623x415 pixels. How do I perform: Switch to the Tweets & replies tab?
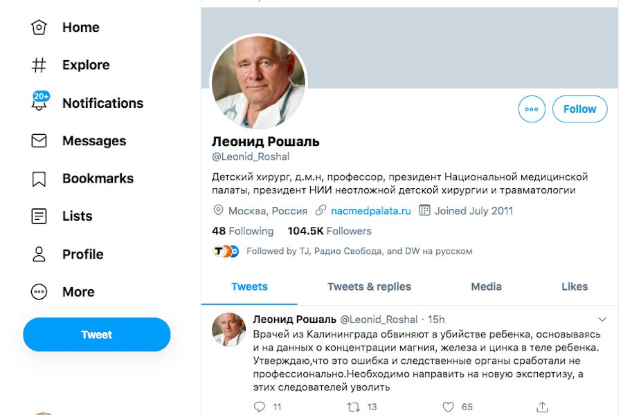(369, 287)
